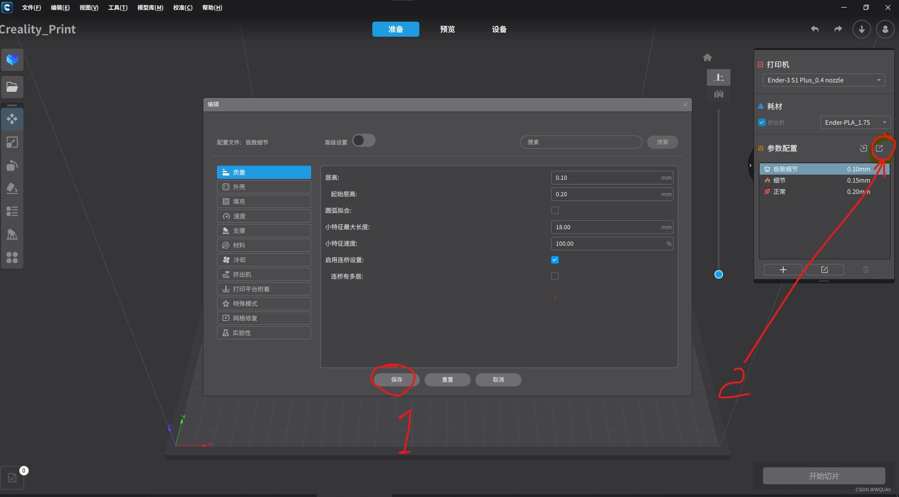Viewport: 899px width, 497px height.
Task: Edit the selected parameter profile
Action: pos(825,270)
